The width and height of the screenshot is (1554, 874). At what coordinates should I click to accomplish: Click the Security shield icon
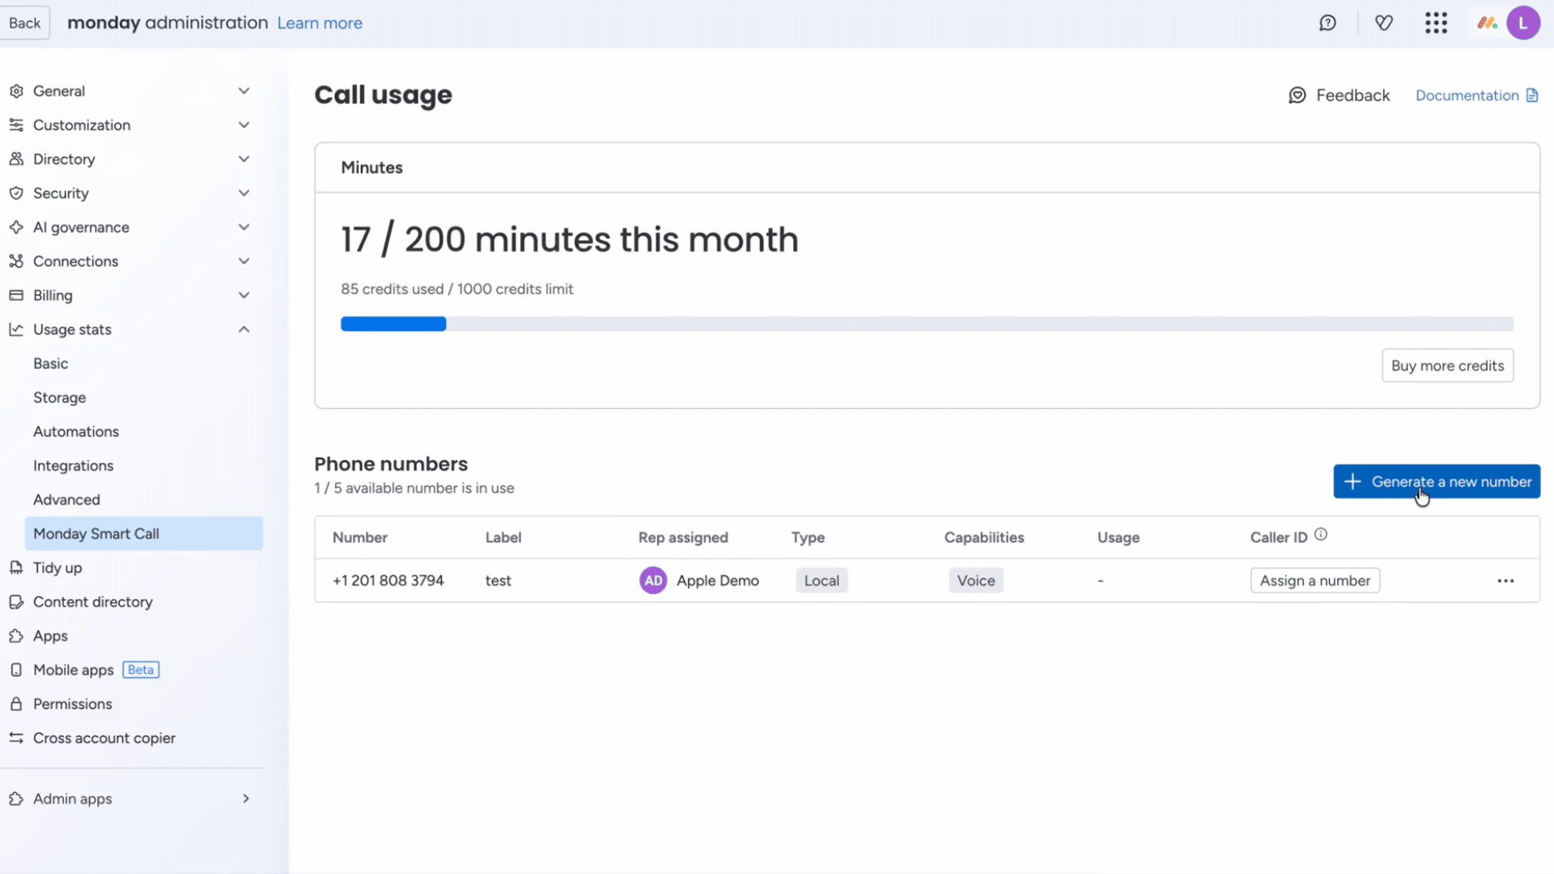click(16, 193)
